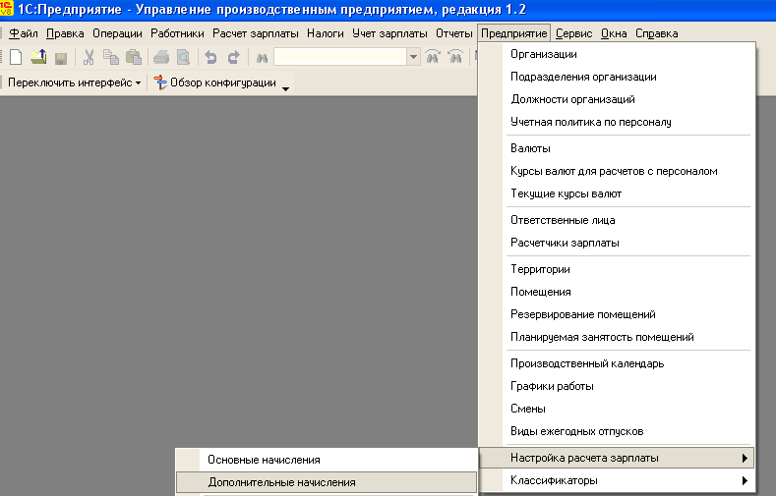
Task: Select Организации menu entry
Action: click(617, 54)
